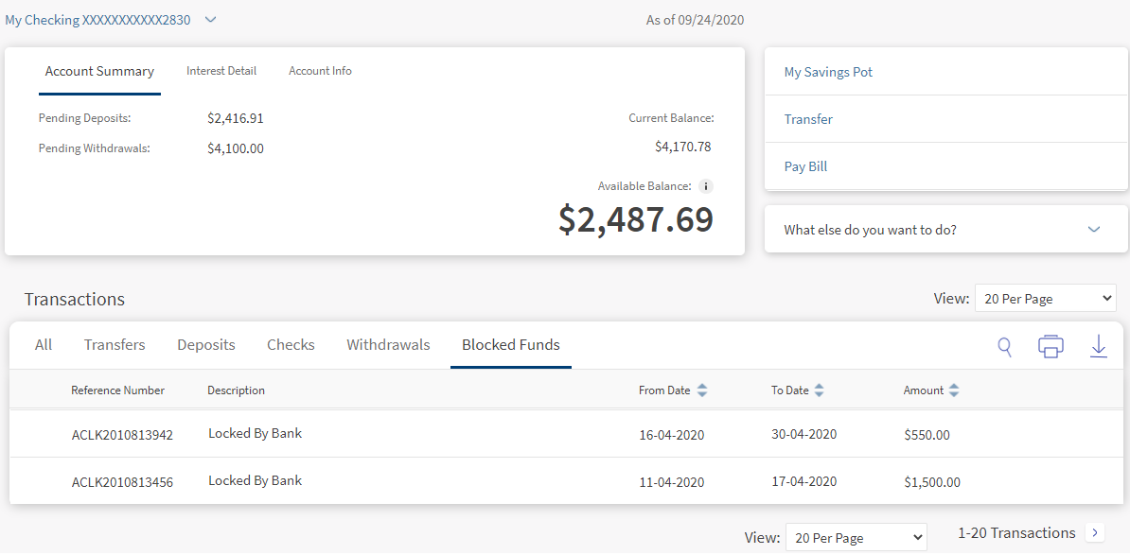Select the Deposits transactions tab
The image size is (1130, 555).
point(206,345)
